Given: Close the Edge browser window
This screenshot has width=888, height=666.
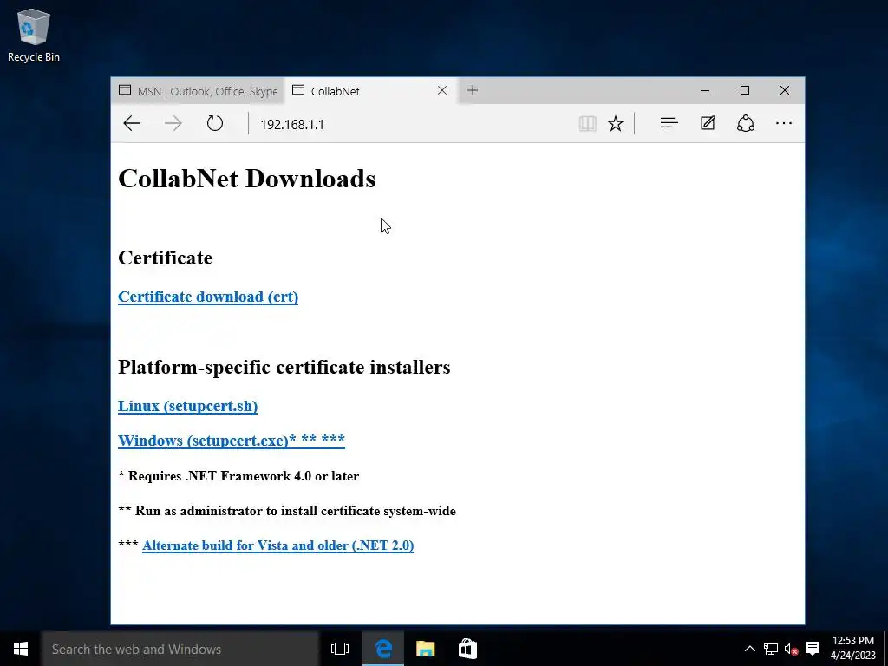Looking at the screenshot, I should pos(784,90).
